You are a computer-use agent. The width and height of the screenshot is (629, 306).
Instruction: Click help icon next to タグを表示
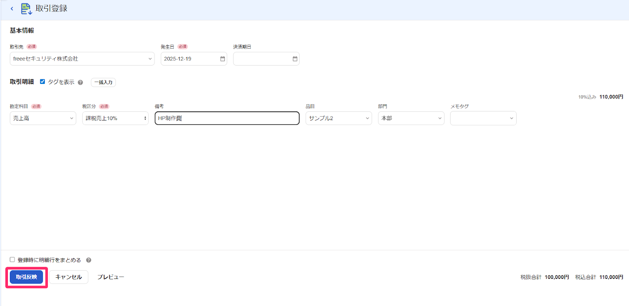tap(80, 82)
